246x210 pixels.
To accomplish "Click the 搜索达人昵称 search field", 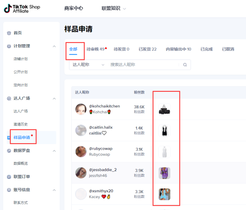I will click(x=144, y=64).
